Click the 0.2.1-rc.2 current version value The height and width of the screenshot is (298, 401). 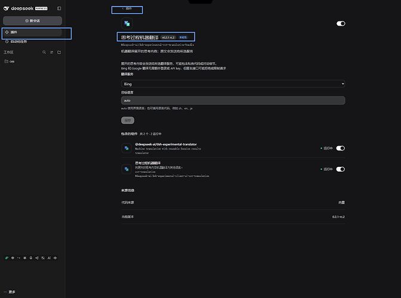[x=338, y=217]
